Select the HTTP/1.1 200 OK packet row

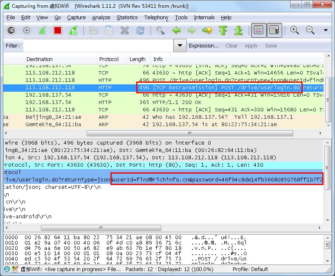point(164,102)
